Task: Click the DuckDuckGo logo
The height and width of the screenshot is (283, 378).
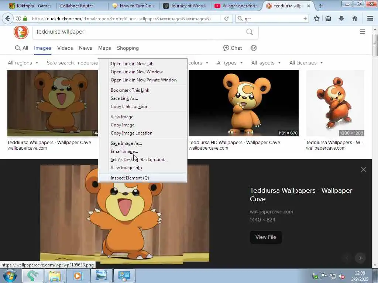Action: pyautogui.click(x=21, y=32)
